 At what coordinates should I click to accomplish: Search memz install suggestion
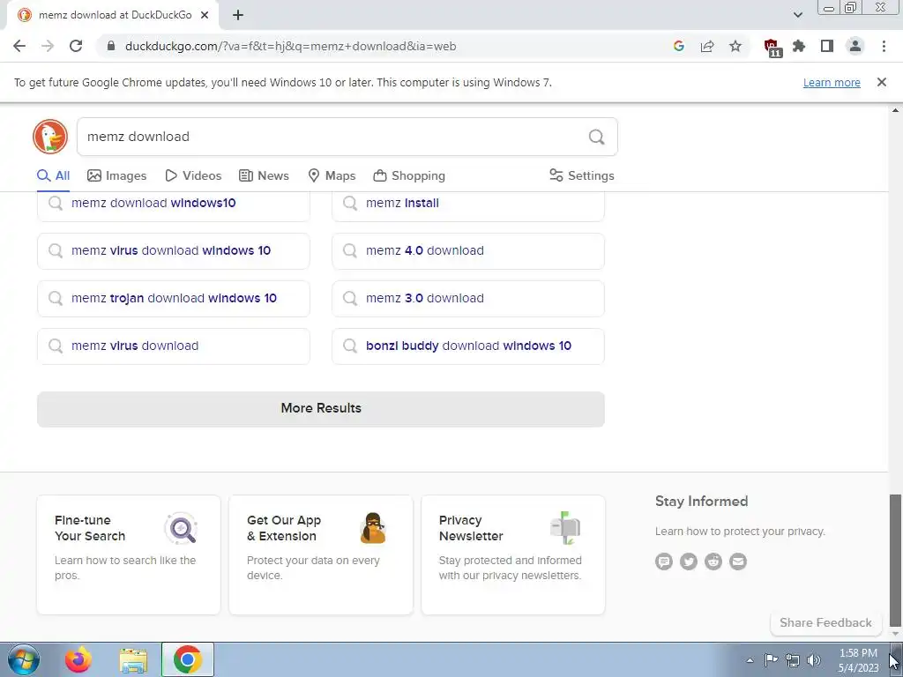point(468,205)
